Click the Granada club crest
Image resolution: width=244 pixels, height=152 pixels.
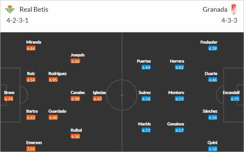click(x=234, y=9)
